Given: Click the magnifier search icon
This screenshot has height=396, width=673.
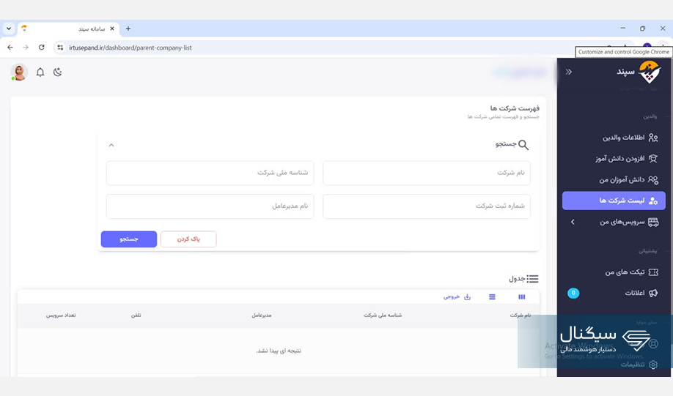Looking at the screenshot, I should pos(523,145).
